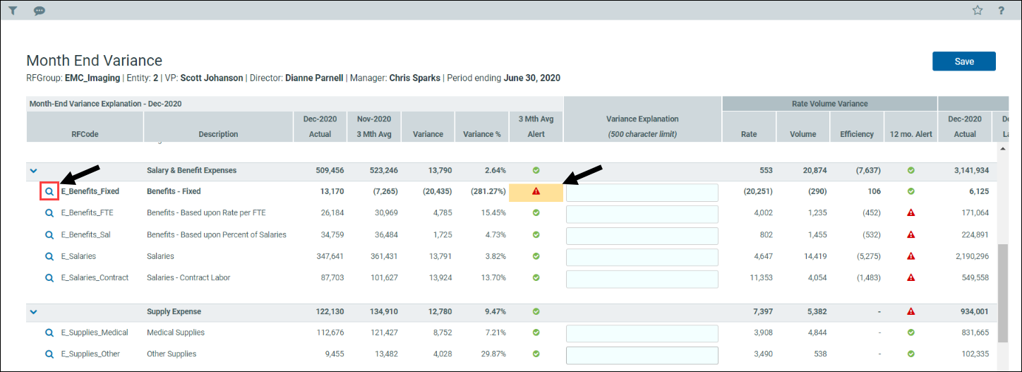Drill into E_Supplies_Medical with magnifier icon

coord(49,332)
